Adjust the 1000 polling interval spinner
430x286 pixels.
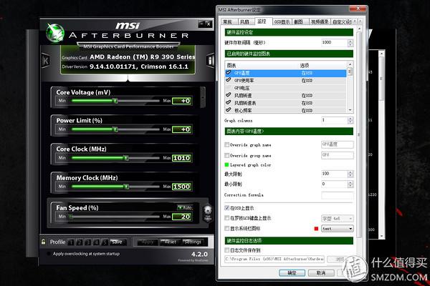coord(350,43)
